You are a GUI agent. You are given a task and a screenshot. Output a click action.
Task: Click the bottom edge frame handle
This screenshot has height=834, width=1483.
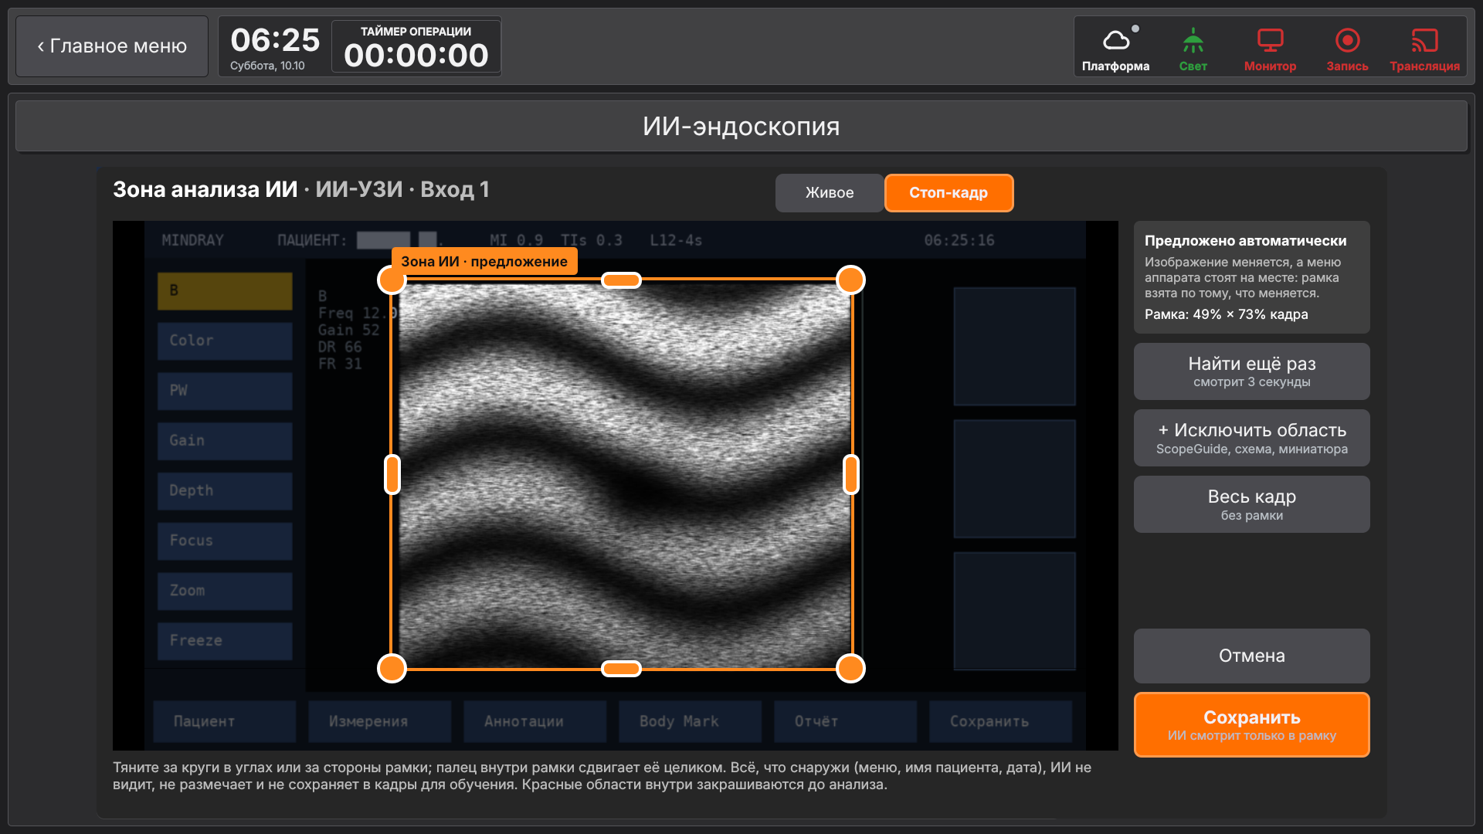[621, 668]
